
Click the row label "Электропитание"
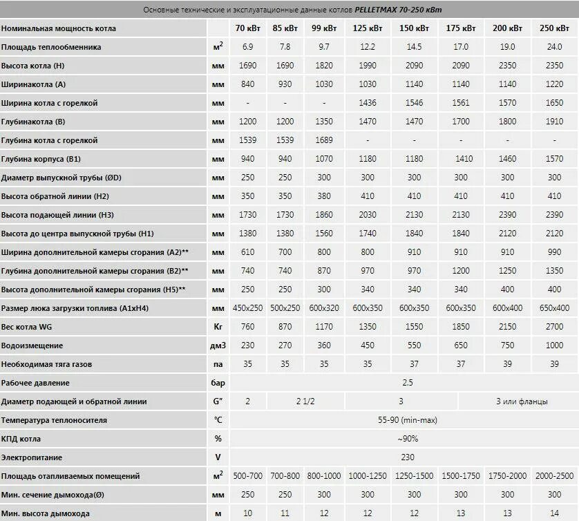click(x=32, y=457)
